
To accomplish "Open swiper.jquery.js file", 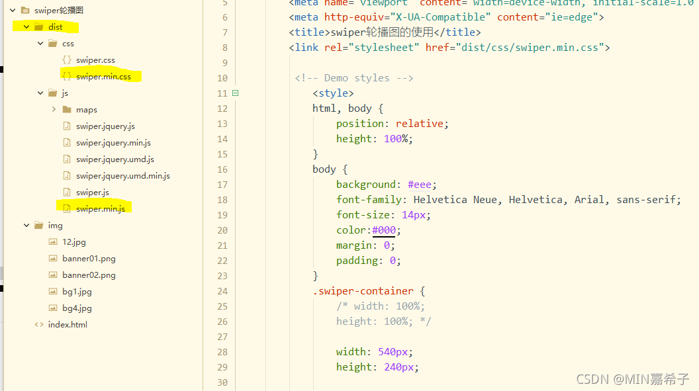I will pyautogui.click(x=105, y=126).
